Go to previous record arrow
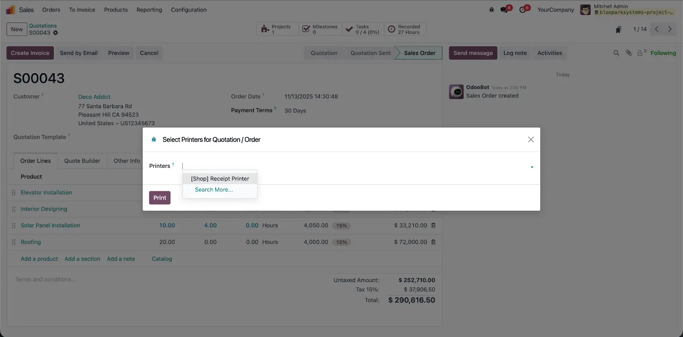This screenshot has width=683, height=337. click(x=657, y=29)
